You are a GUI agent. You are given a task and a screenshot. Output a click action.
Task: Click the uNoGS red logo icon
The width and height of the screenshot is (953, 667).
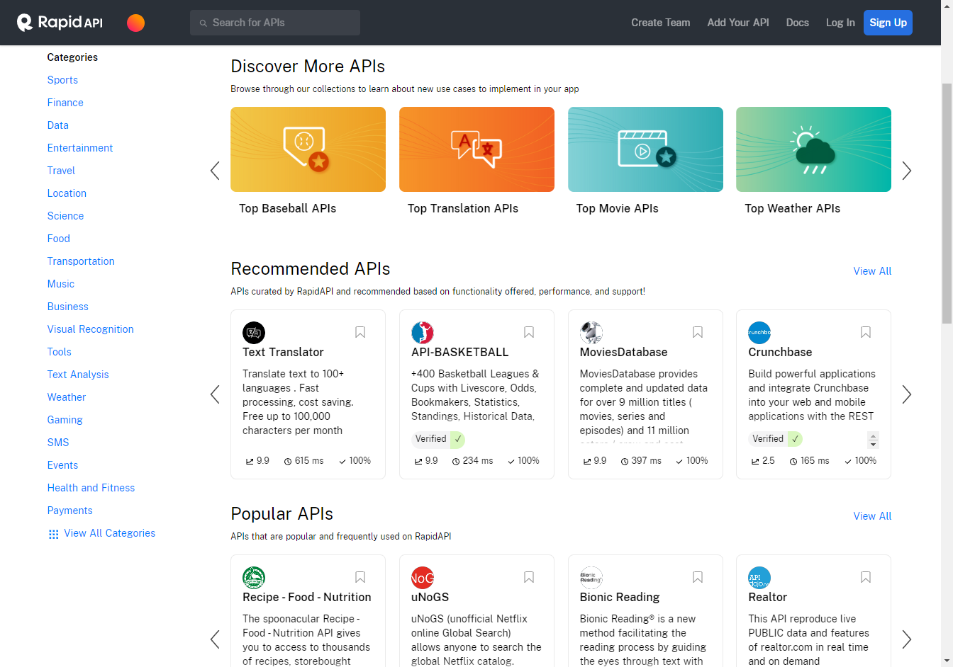[423, 577]
